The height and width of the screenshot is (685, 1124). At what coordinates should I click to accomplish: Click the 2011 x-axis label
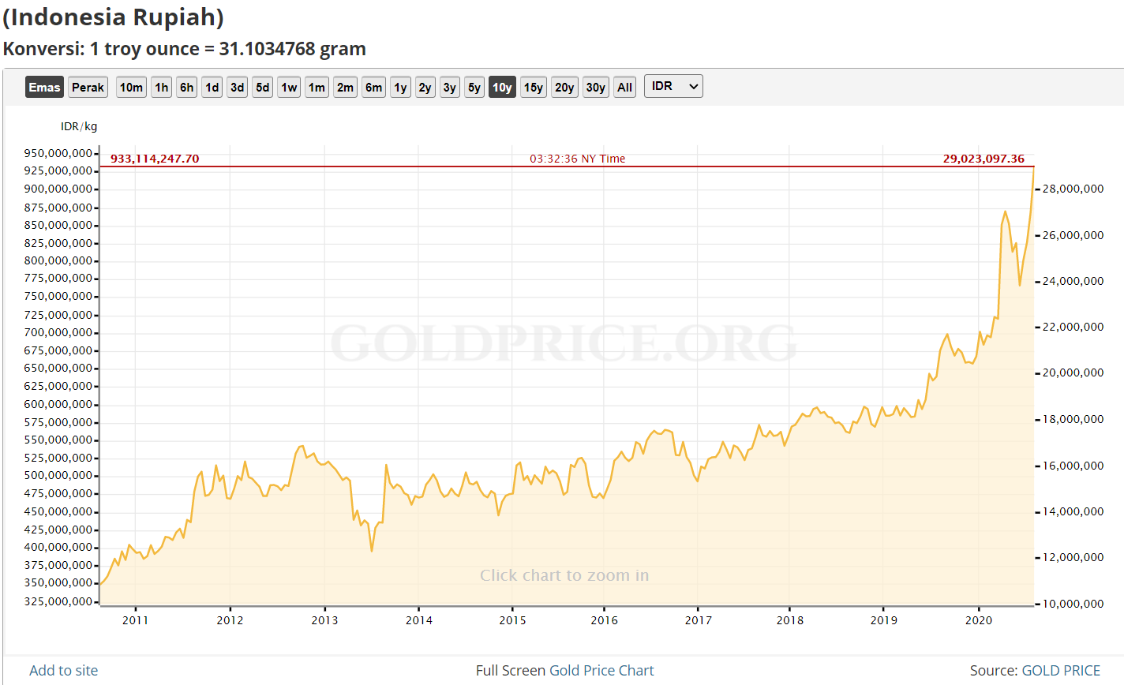point(135,620)
